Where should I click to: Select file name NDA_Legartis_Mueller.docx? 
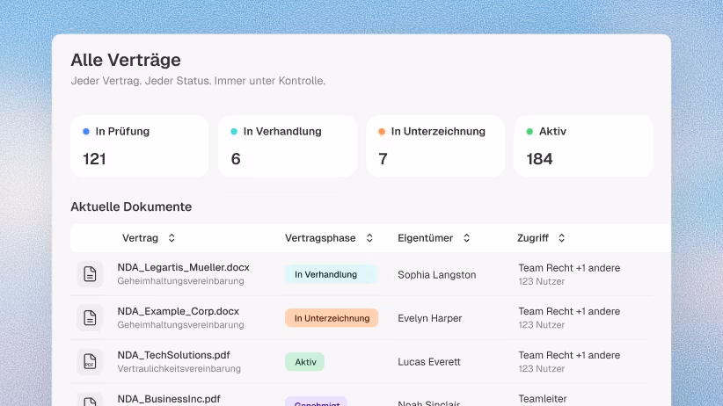tap(184, 267)
